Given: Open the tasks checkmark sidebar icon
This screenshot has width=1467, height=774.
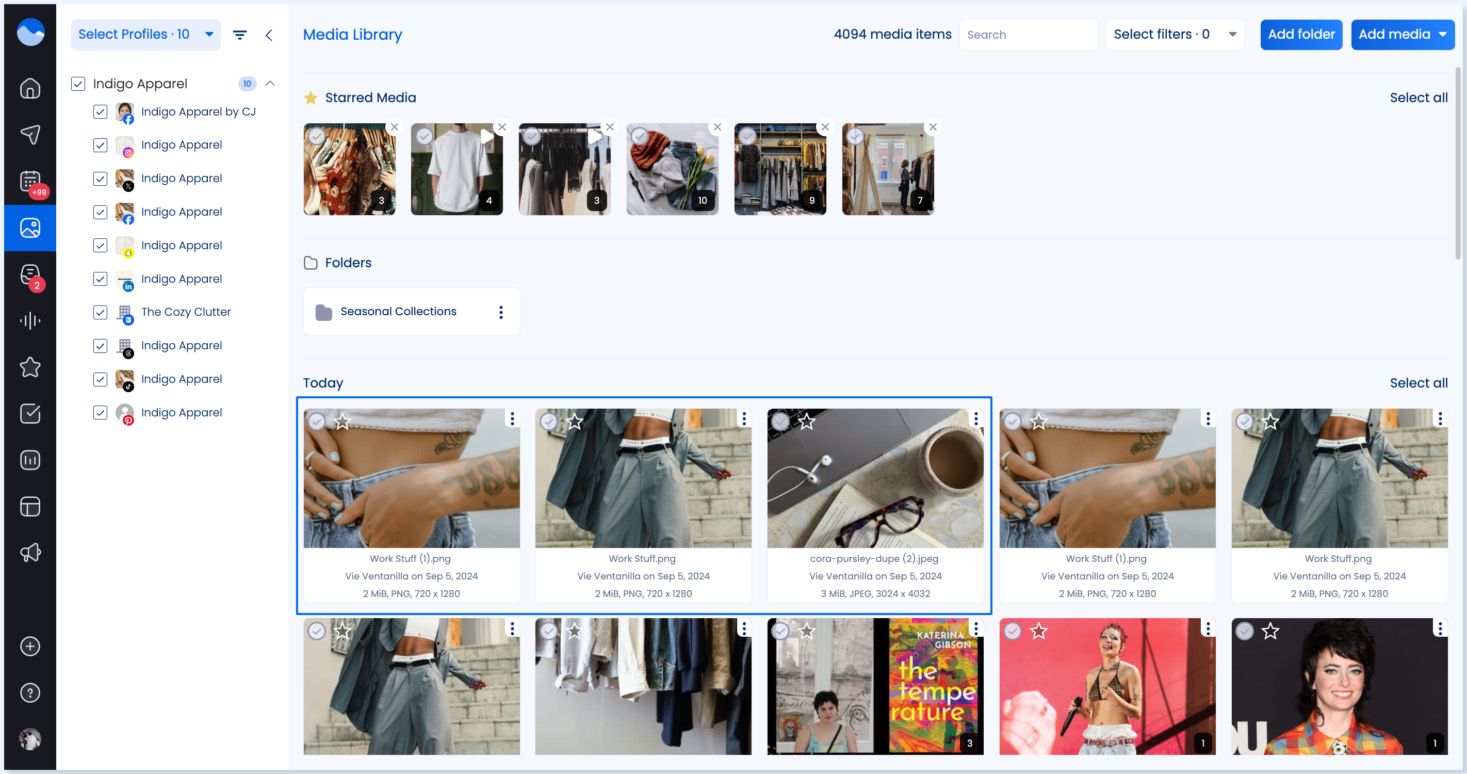Looking at the screenshot, I should point(30,413).
